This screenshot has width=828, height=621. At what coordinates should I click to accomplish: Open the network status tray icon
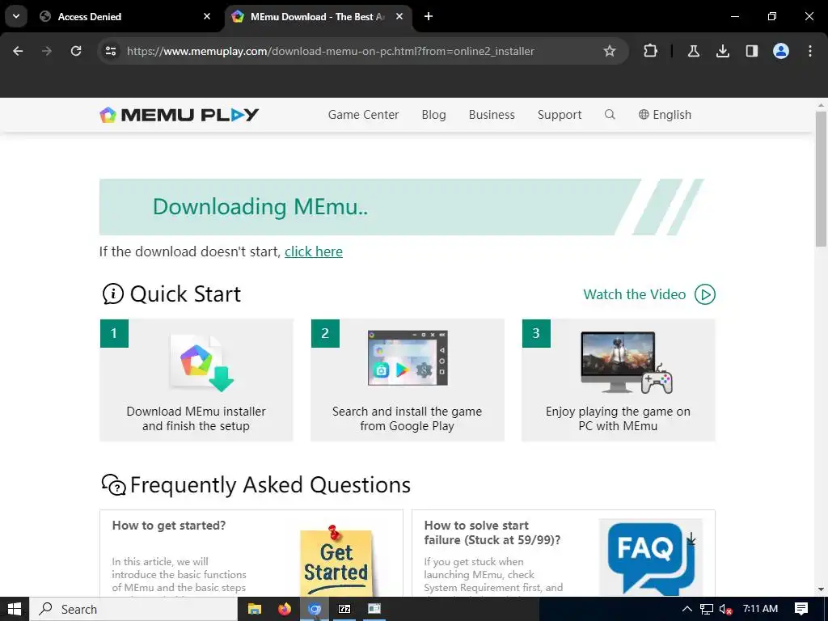[x=707, y=609]
